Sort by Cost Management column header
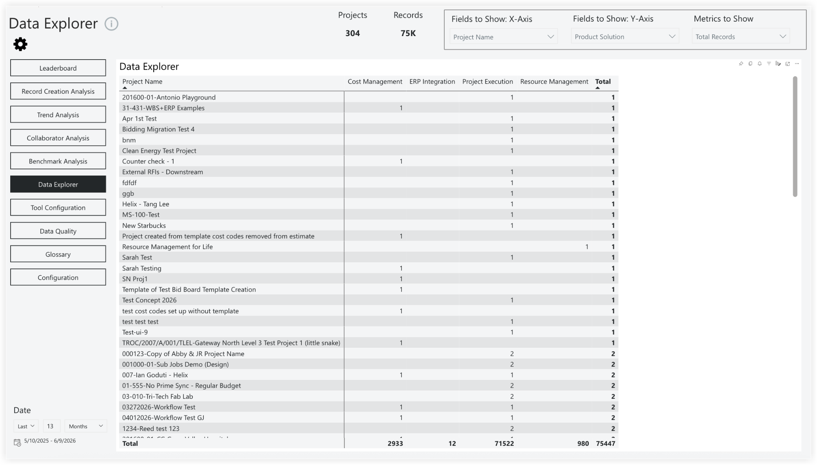Image resolution: width=817 pixels, height=465 pixels. (375, 82)
